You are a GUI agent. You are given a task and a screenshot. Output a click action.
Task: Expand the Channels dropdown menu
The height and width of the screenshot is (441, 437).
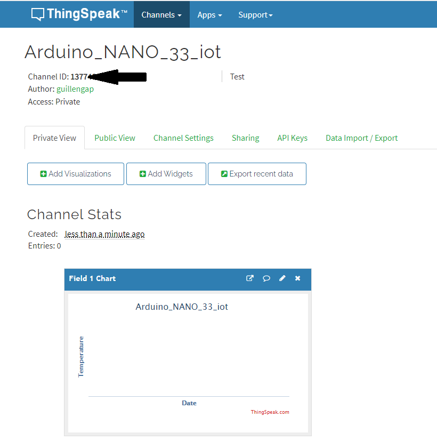click(x=161, y=14)
